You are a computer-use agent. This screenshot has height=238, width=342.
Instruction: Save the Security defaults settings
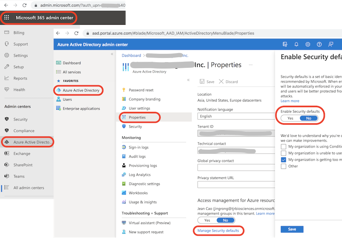click(292, 229)
